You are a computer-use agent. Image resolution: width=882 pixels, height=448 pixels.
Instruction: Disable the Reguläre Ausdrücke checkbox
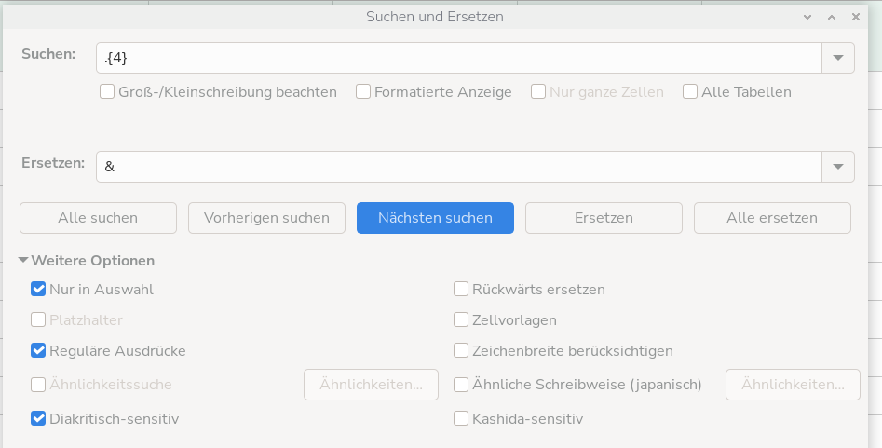click(x=39, y=351)
